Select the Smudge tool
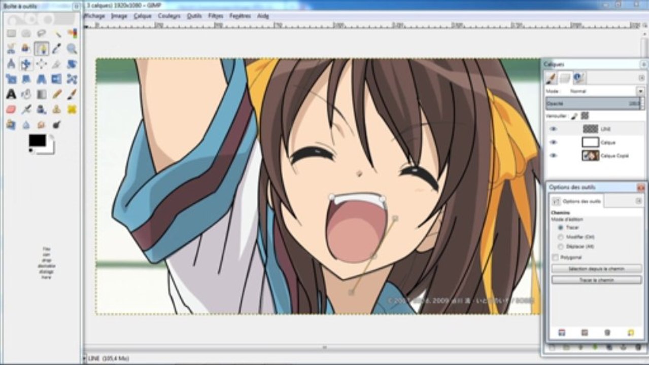The width and height of the screenshot is (649, 365). pyautogui.click(x=42, y=125)
